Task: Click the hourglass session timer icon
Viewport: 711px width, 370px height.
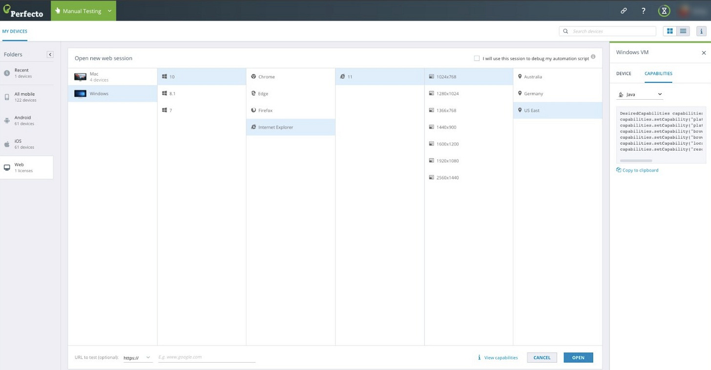Action: click(664, 11)
